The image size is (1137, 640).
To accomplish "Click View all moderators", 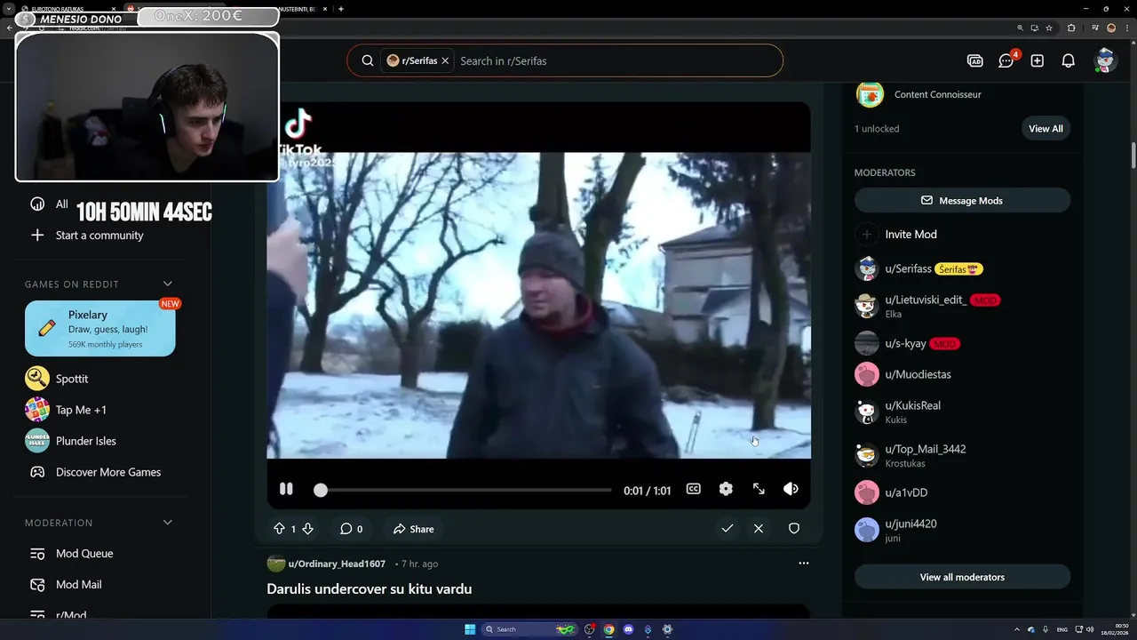I will point(962,577).
